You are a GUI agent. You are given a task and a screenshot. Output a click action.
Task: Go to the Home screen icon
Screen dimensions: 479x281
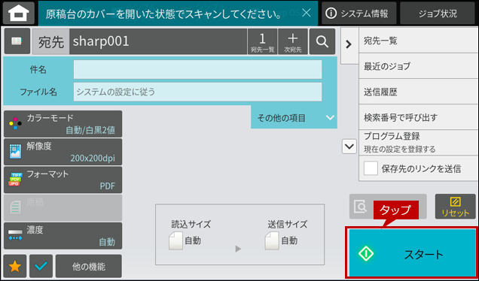(x=19, y=14)
